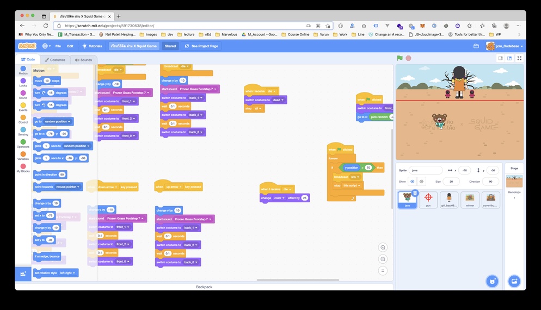Open 'color' effect dropdown in change effect block
541x310 pixels.
click(279, 198)
